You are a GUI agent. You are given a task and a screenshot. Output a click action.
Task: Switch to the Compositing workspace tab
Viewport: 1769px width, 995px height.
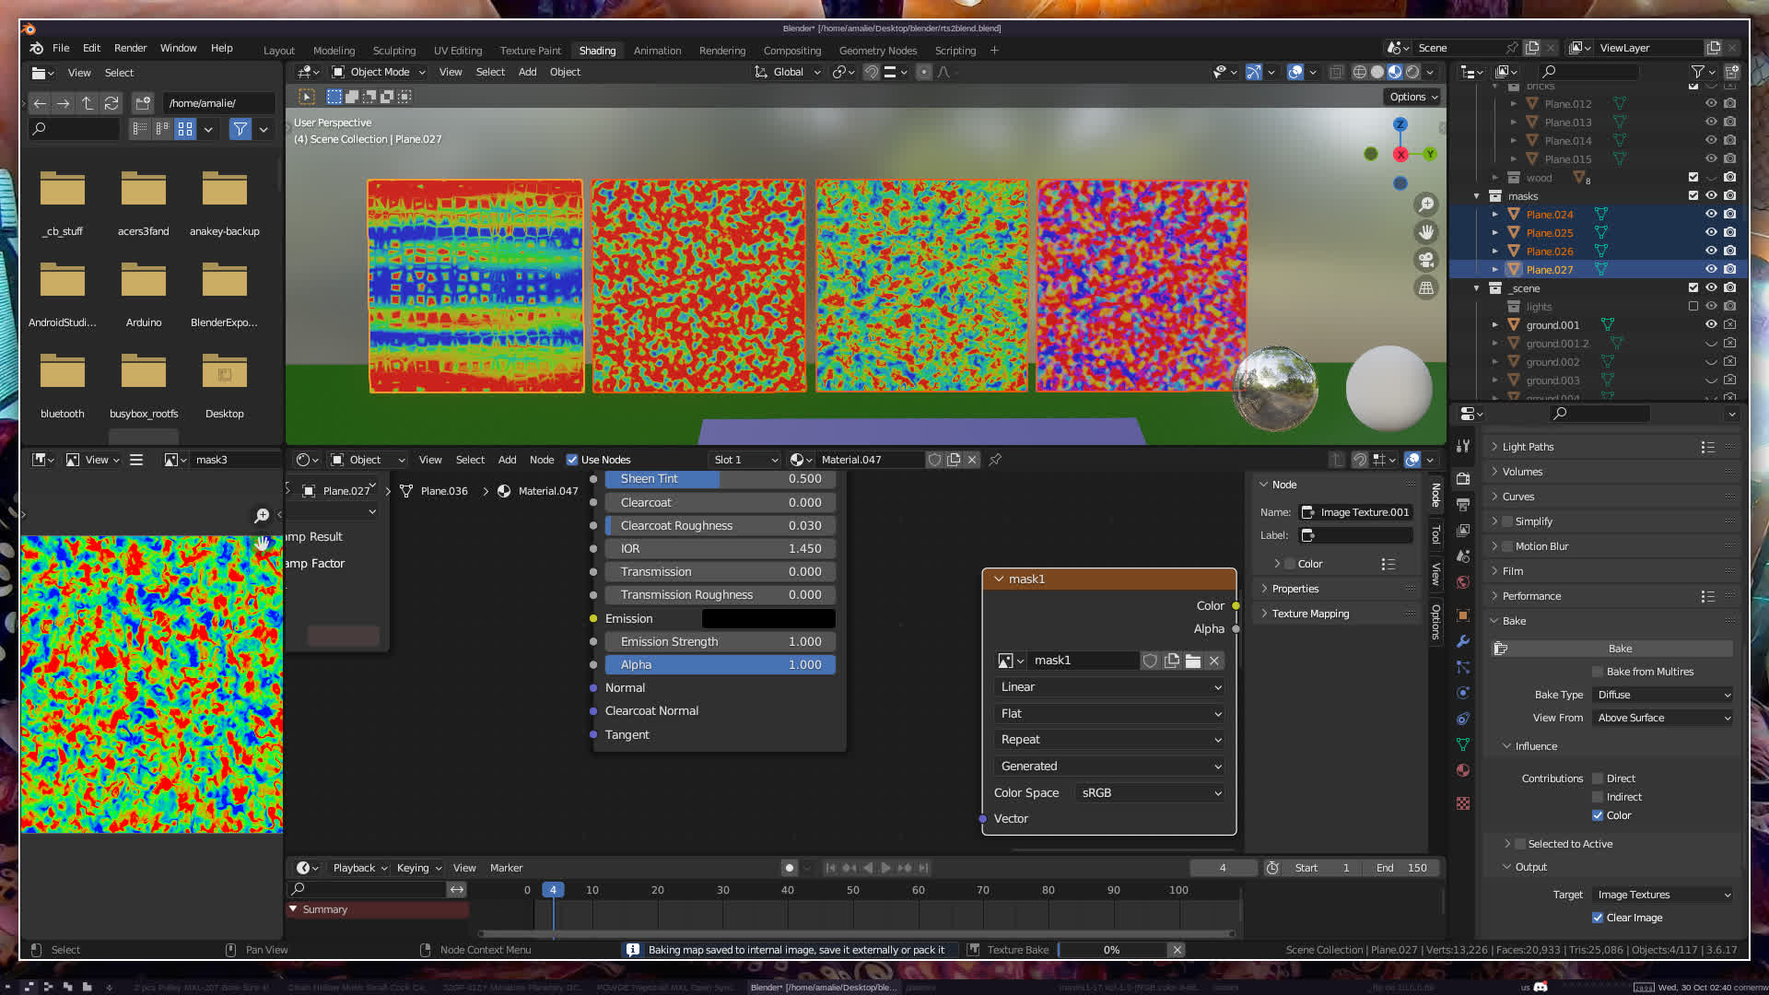pyautogui.click(x=791, y=51)
